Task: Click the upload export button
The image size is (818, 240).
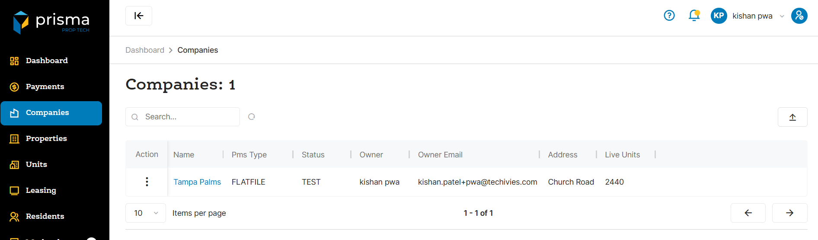Action: pyautogui.click(x=792, y=117)
